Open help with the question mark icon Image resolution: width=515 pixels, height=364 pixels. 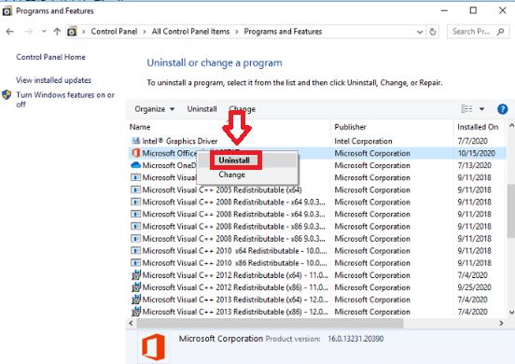coord(502,109)
